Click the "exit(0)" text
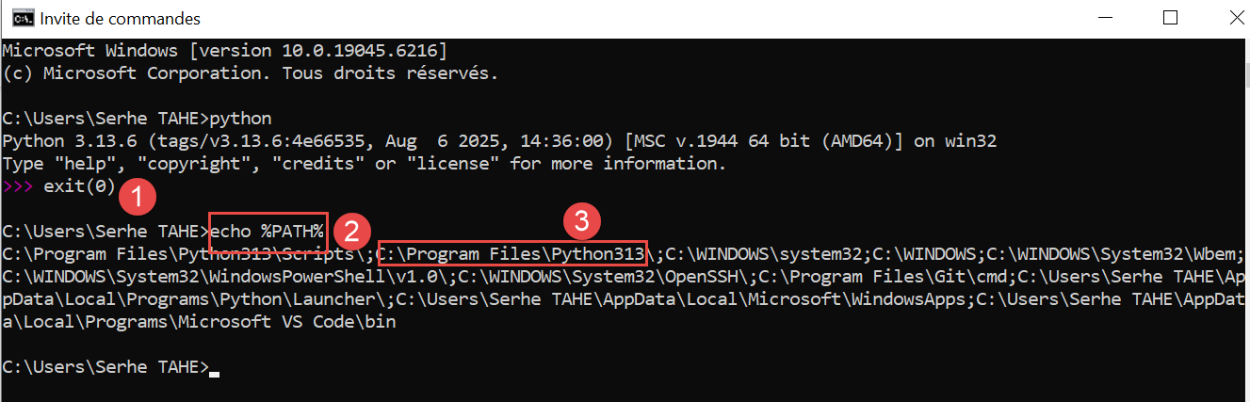Viewport: 1250px width, 402px height. (79, 186)
